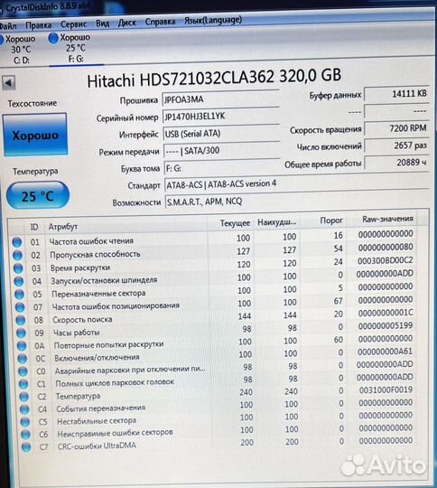
Task: Click the 25 °C temperature button
Action: pyautogui.click(x=38, y=196)
